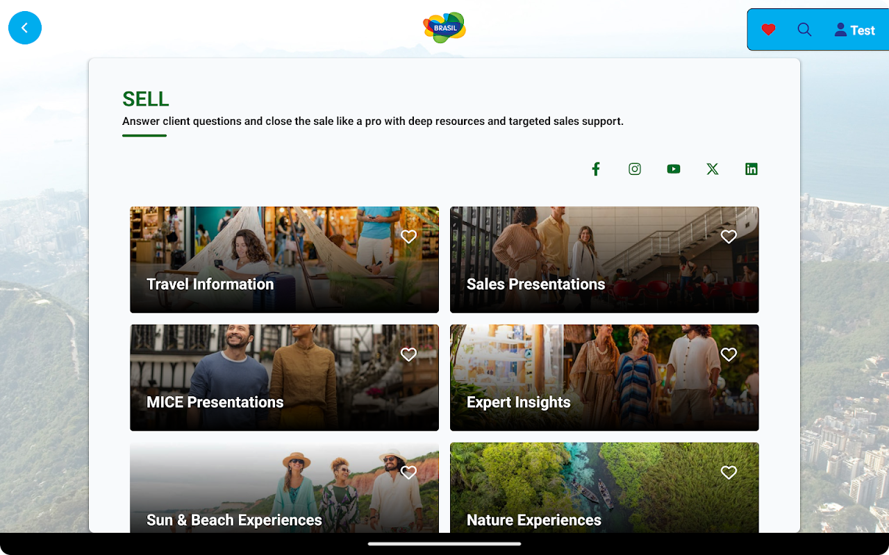Favorite the Sun & Beach Experiences card

point(409,472)
